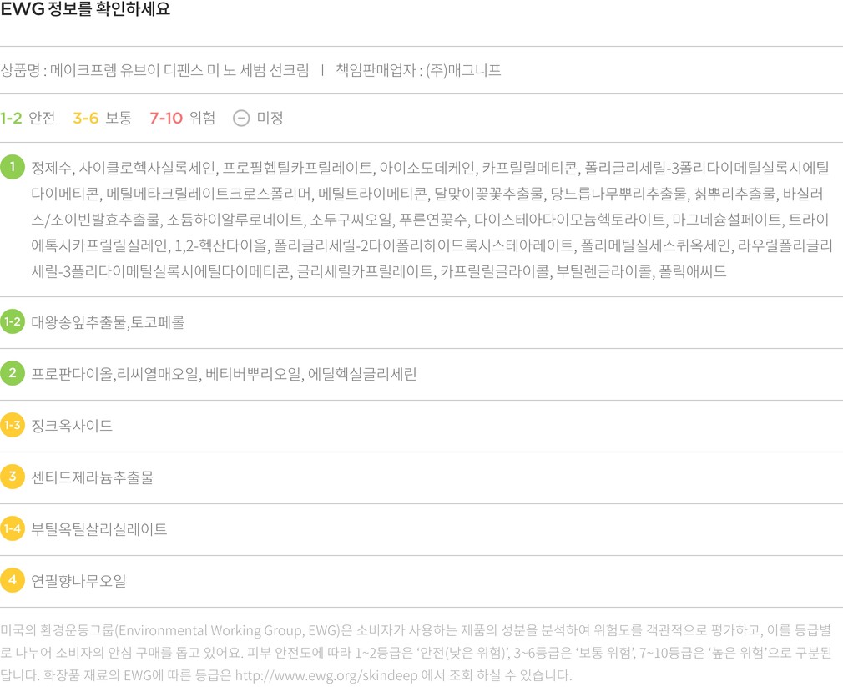Click the green grade 1 badge
The image size is (843, 687).
tap(13, 167)
